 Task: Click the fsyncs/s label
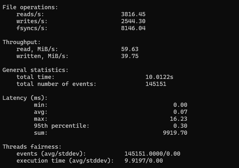click(x=32, y=28)
